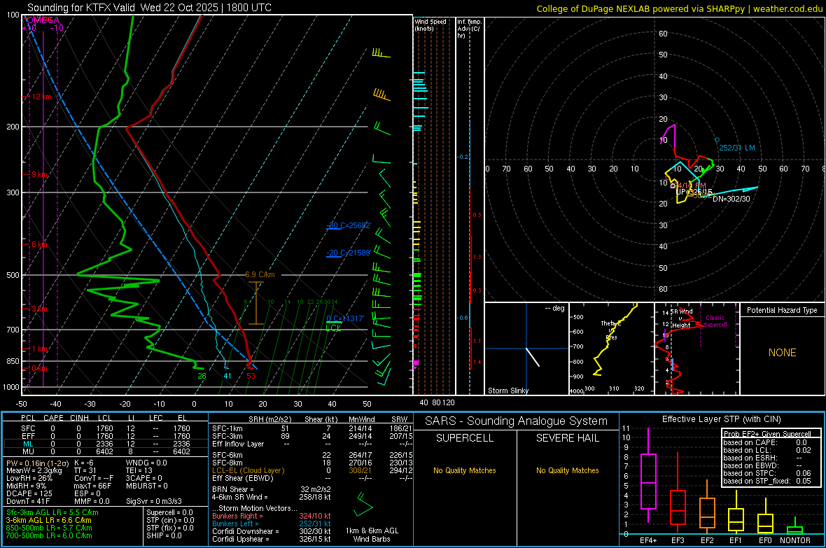This screenshot has height=548, width=826.
Task: Click 3-6km AGL LR = 6.6 C/km
Action: click(48, 520)
